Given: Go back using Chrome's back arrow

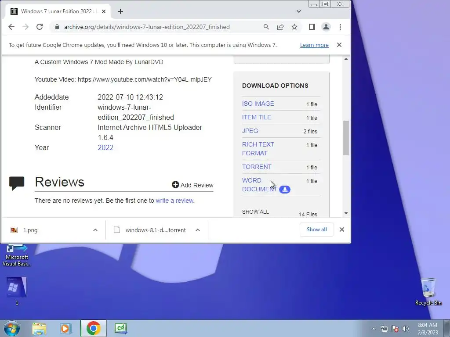Looking at the screenshot, I should click(11, 27).
